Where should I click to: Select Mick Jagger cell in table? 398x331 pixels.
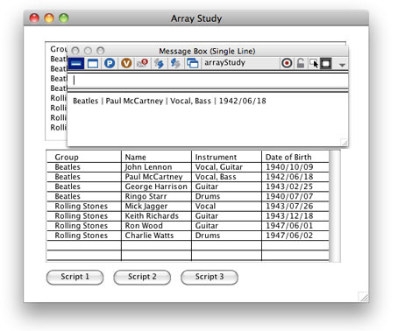[156, 206]
